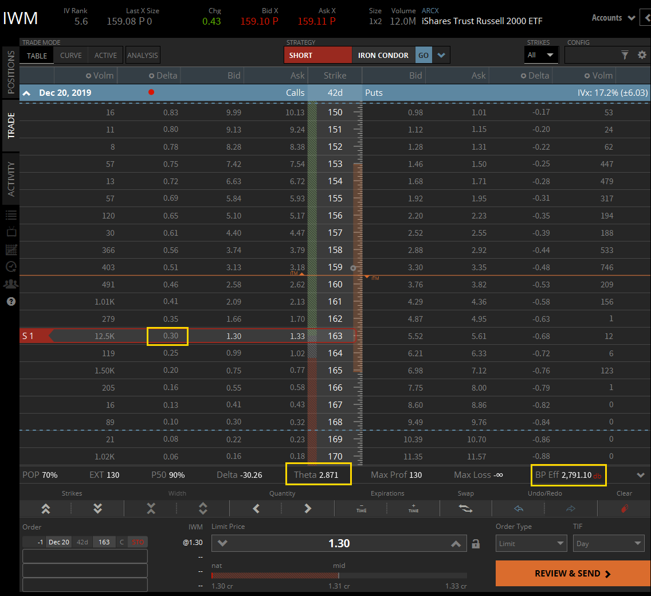The width and height of the screenshot is (651, 596).
Task: Click the Undo arrow icon
Action: [x=519, y=508]
